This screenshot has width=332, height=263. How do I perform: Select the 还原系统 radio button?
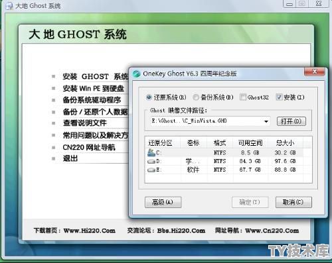point(149,97)
